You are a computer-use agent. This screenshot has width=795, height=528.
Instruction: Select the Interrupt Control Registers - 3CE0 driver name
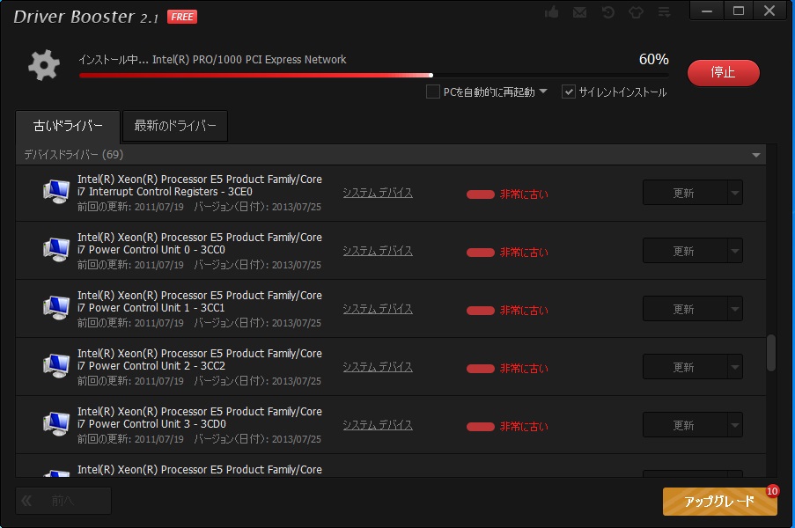[x=200, y=186]
